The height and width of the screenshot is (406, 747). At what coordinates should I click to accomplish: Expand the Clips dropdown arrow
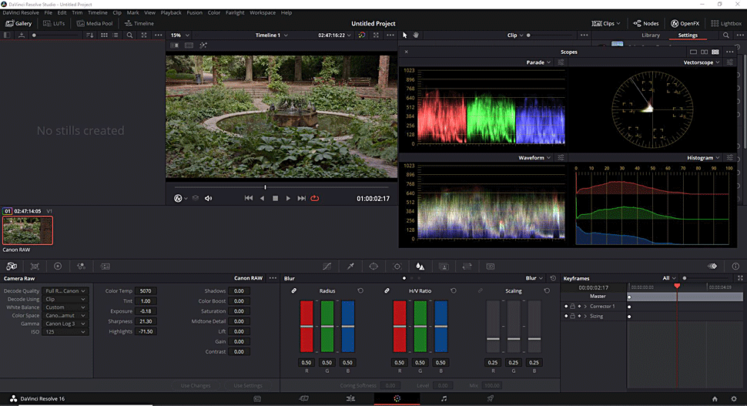coord(618,23)
